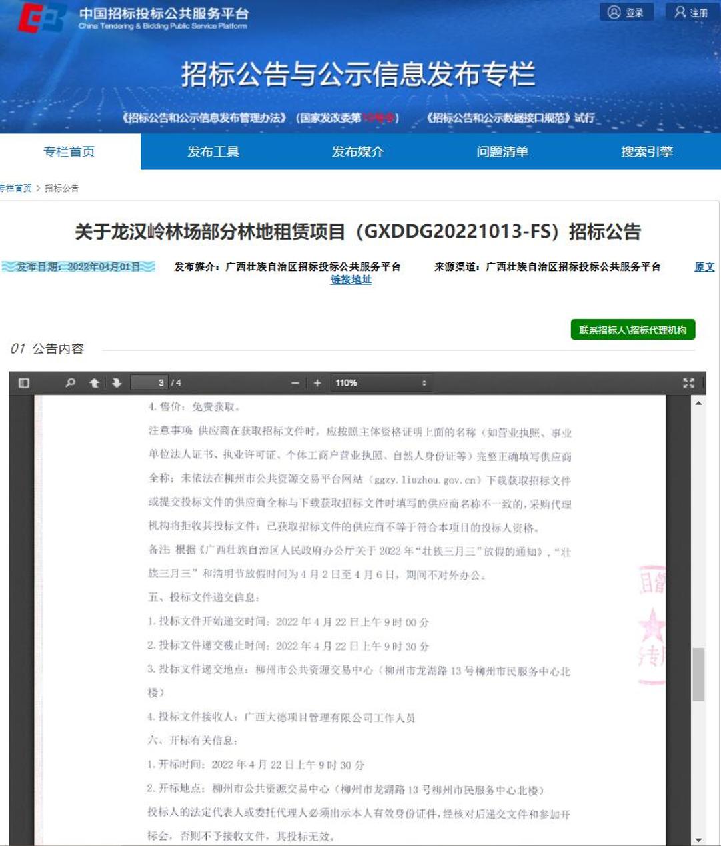Open the 链接地址 link
Image resolution: width=721 pixels, height=846 pixels.
click(x=351, y=280)
